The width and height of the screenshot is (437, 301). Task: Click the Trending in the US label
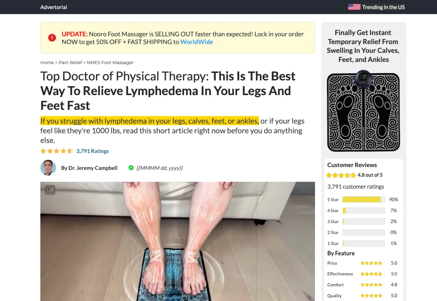[x=383, y=7]
